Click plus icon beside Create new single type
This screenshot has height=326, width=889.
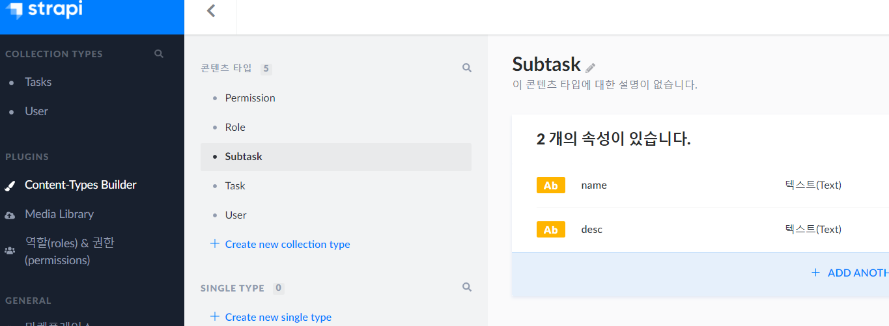click(x=214, y=317)
